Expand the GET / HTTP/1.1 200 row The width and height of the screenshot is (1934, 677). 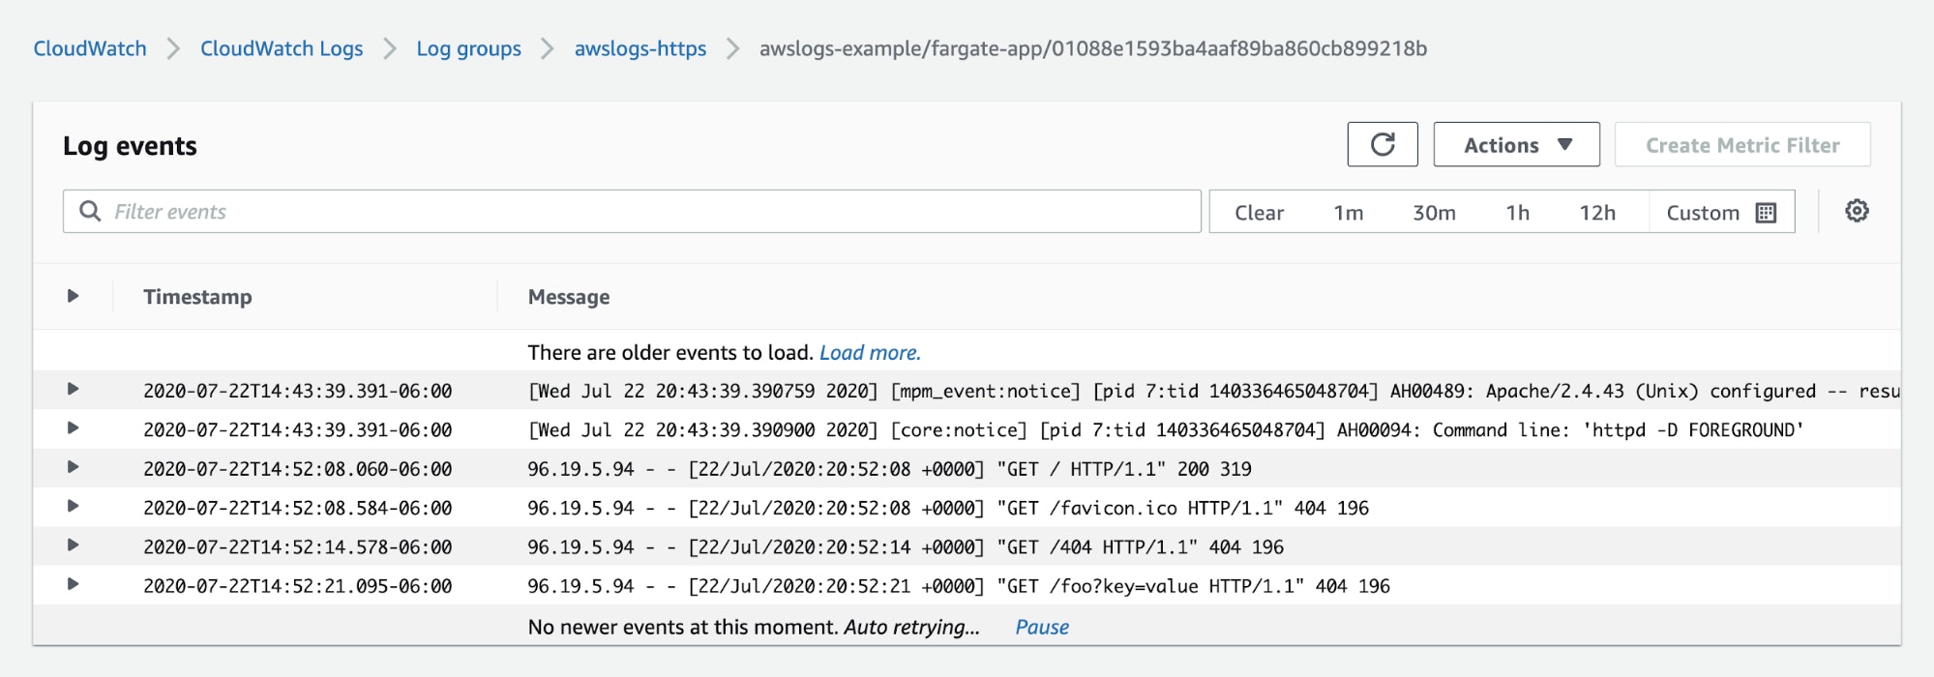tap(73, 467)
